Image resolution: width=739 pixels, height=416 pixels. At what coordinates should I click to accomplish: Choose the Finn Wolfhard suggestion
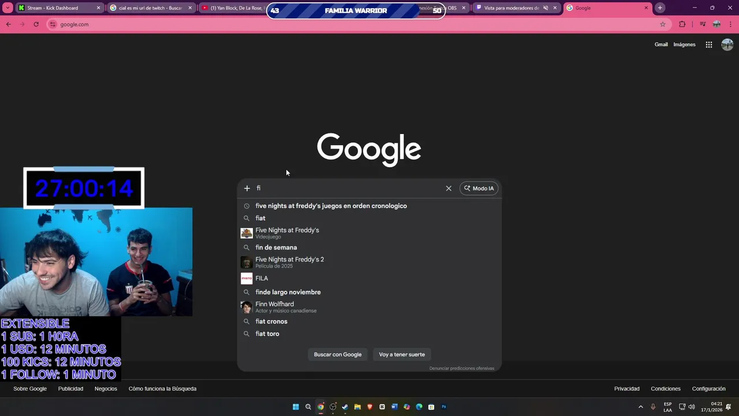(x=369, y=307)
